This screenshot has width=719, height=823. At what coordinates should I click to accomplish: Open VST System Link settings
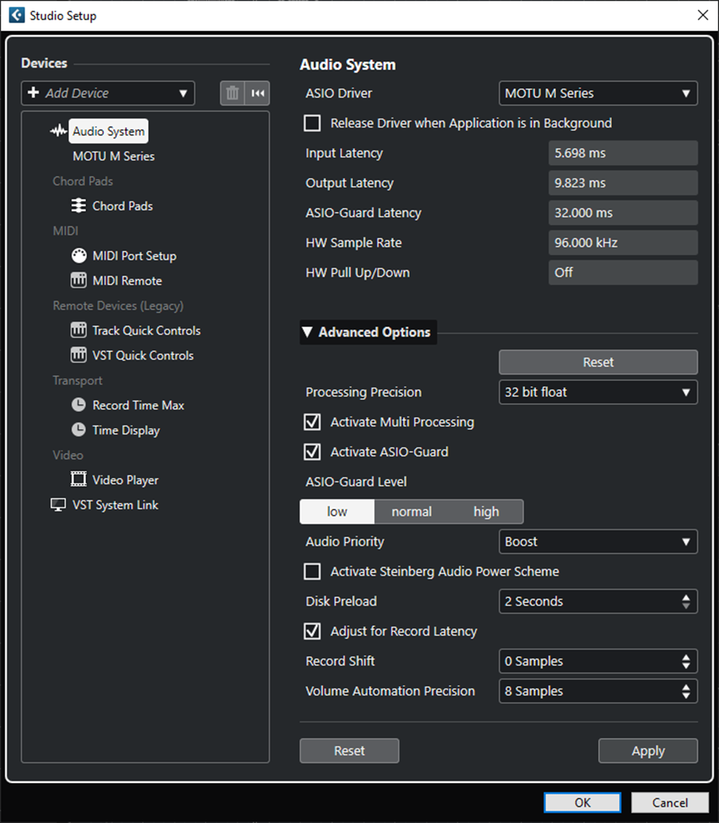[x=115, y=505]
